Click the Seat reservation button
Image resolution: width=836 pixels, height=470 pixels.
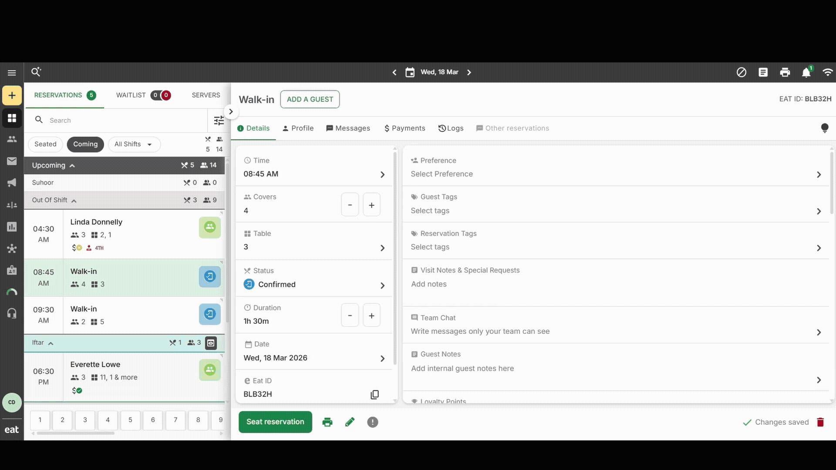pyautogui.click(x=275, y=422)
